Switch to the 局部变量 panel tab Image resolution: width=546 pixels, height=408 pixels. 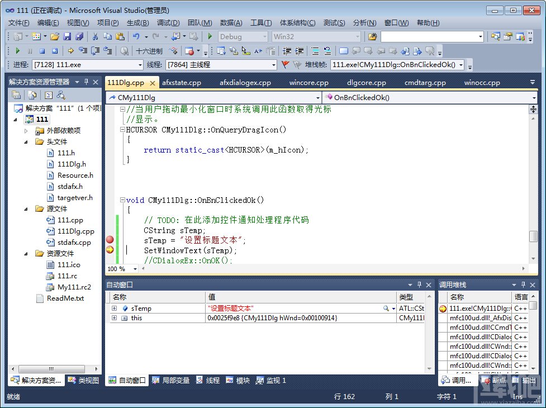[175, 380]
